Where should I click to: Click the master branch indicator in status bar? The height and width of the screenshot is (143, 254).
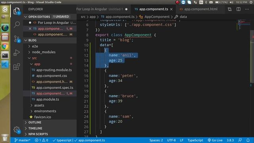coord(22,140)
